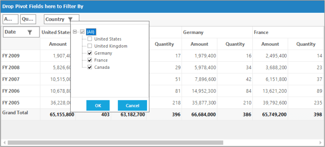Click the left arrow of horizontal scrollbar
The width and height of the screenshot is (325, 147).
coord(4,143)
